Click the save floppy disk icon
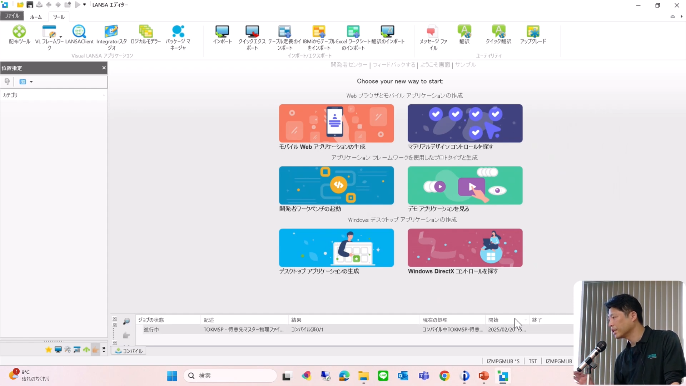The image size is (686, 386). point(30,5)
